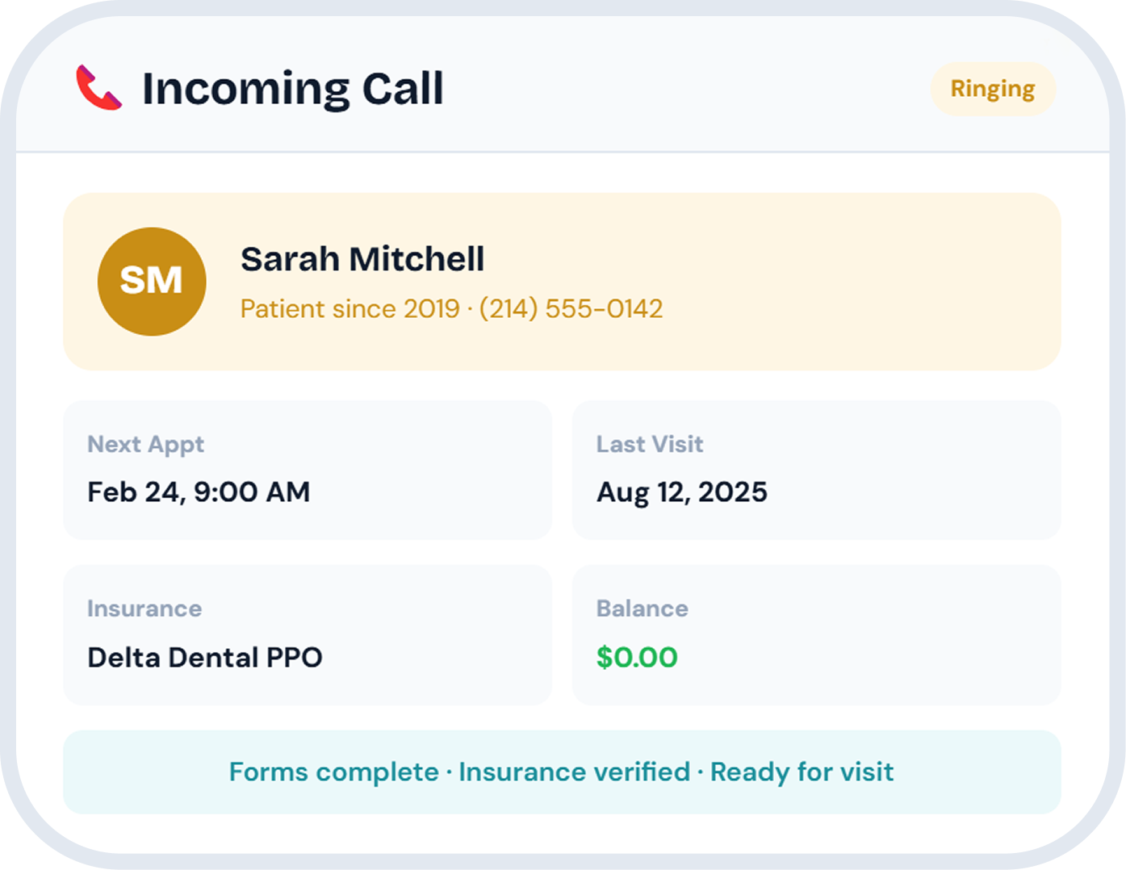This screenshot has height=870, width=1126.
Task: Open the Aug 12, 2025 visit date
Action: tap(681, 491)
